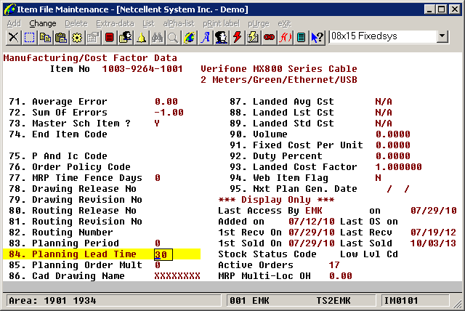
Task: Click the blue script letter A font icon
Action: [205, 37]
